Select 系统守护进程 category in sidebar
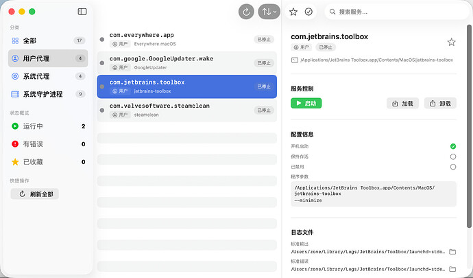This screenshot has height=278, width=473. [x=48, y=94]
